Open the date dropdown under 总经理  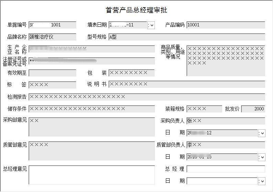coord(262,181)
